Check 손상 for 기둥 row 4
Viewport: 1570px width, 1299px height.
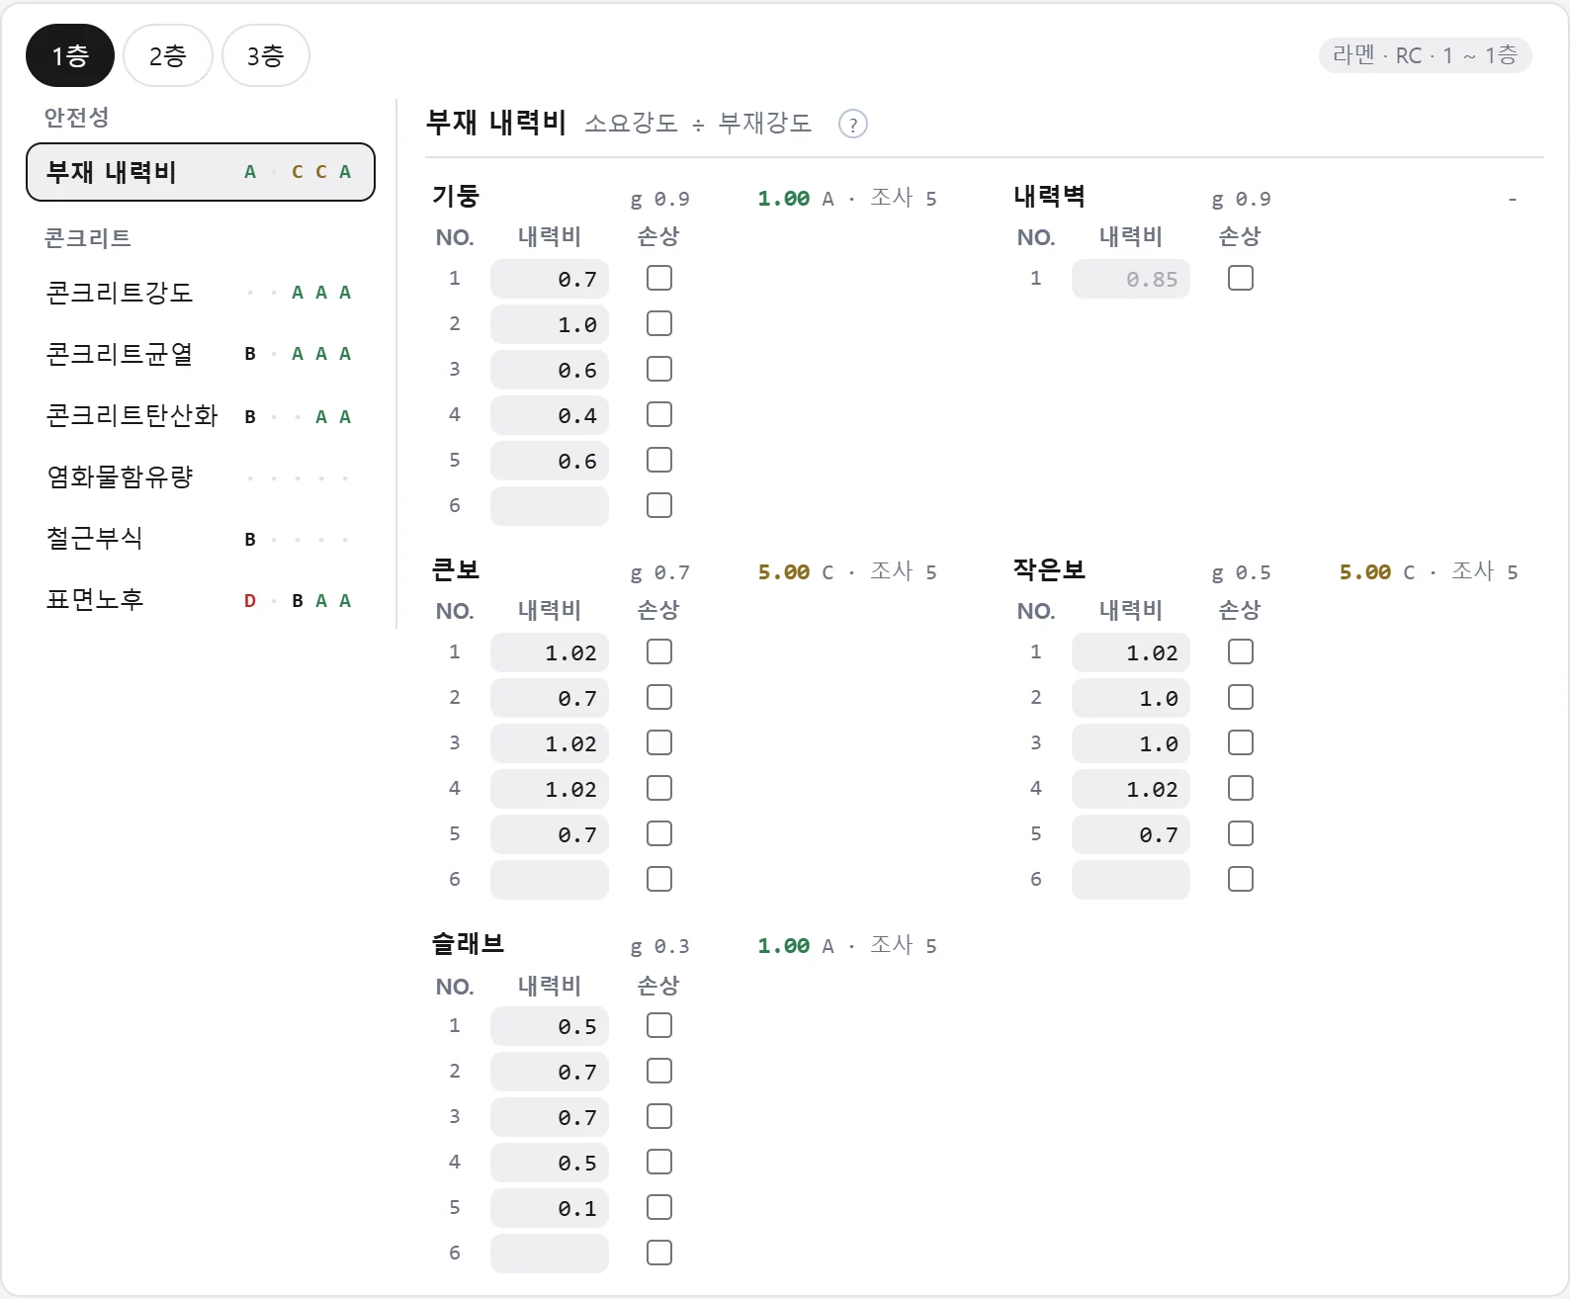tap(659, 415)
